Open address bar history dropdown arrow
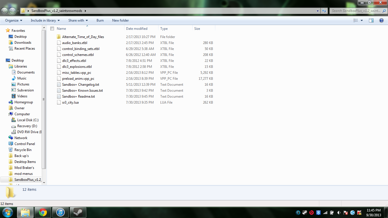The image size is (388, 218). [318, 11]
